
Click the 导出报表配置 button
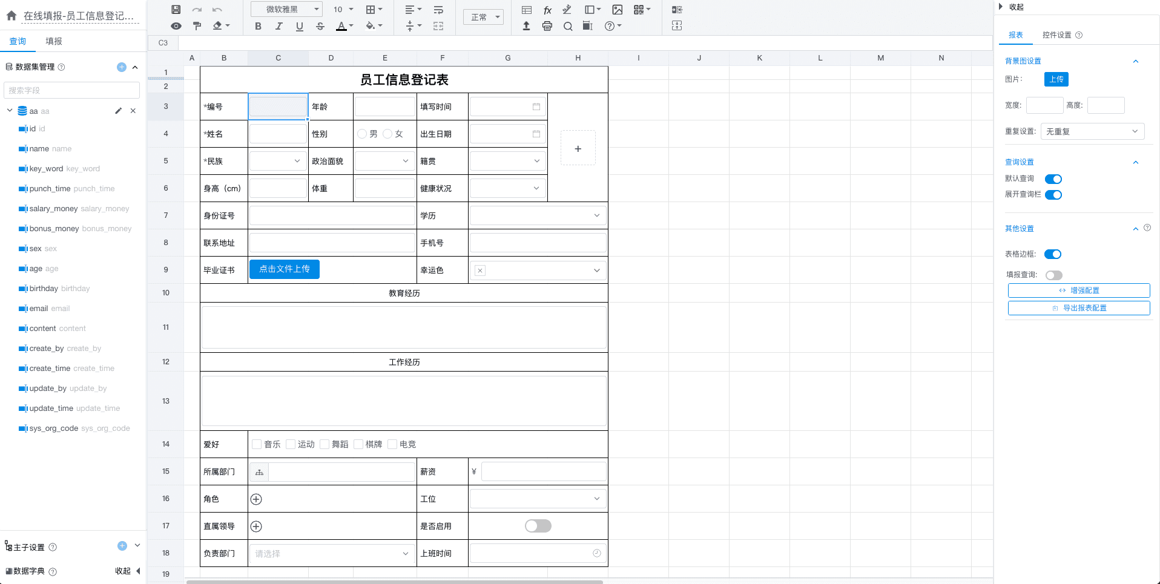pyautogui.click(x=1078, y=308)
